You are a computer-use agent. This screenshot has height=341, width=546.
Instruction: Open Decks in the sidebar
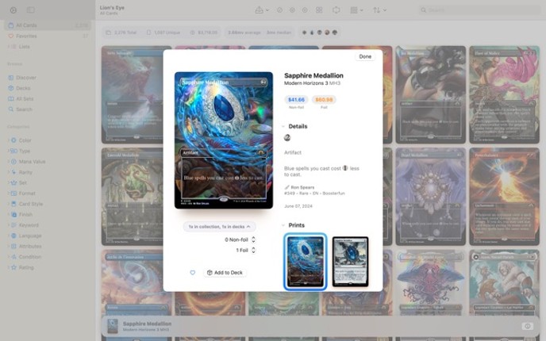pos(25,88)
